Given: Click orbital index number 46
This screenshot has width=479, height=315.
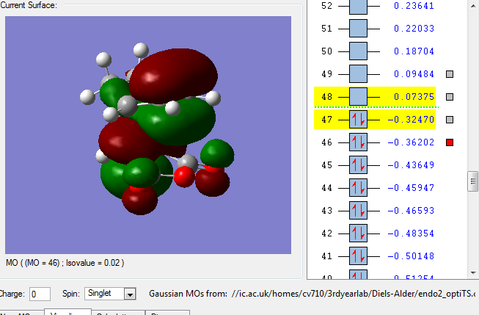Looking at the screenshot, I should click(326, 142).
